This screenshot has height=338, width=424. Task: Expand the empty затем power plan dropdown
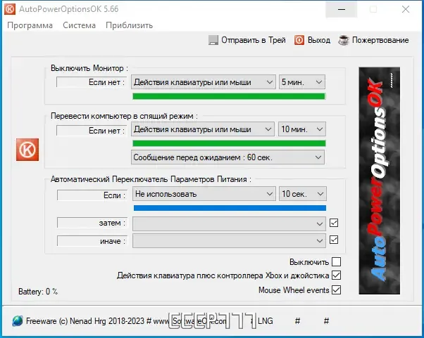[229, 223]
